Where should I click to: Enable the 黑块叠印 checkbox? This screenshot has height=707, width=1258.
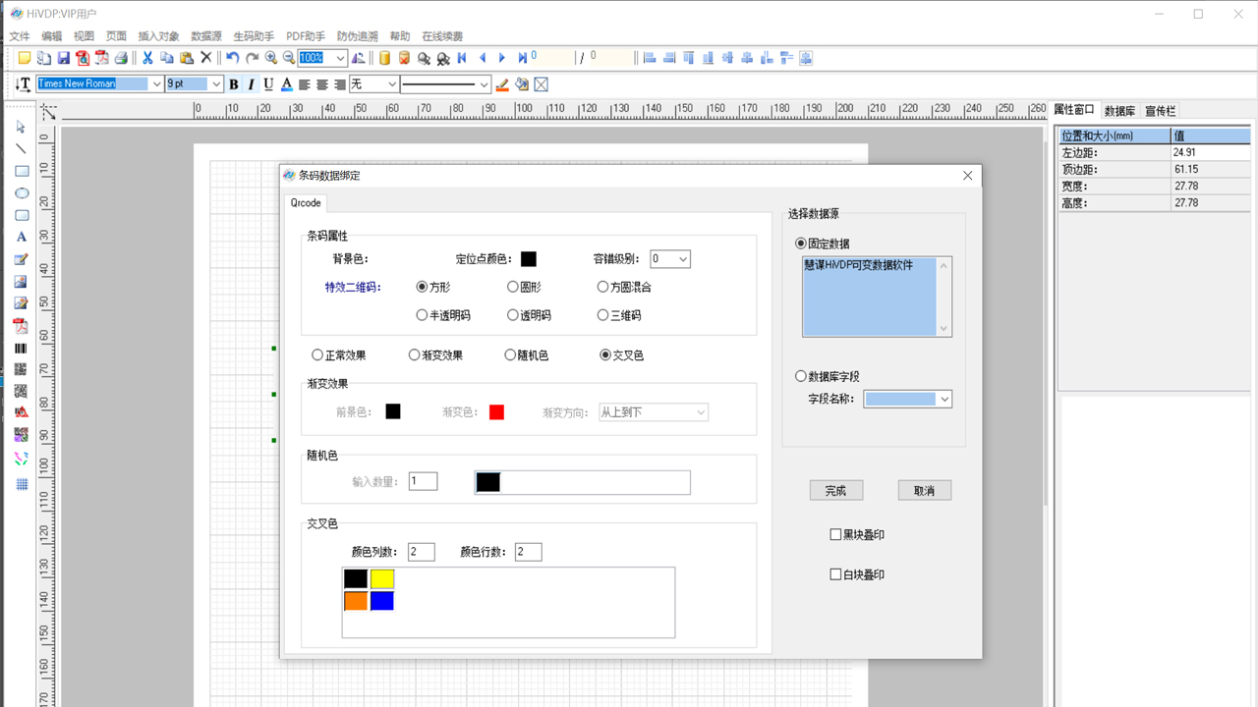[836, 535]
